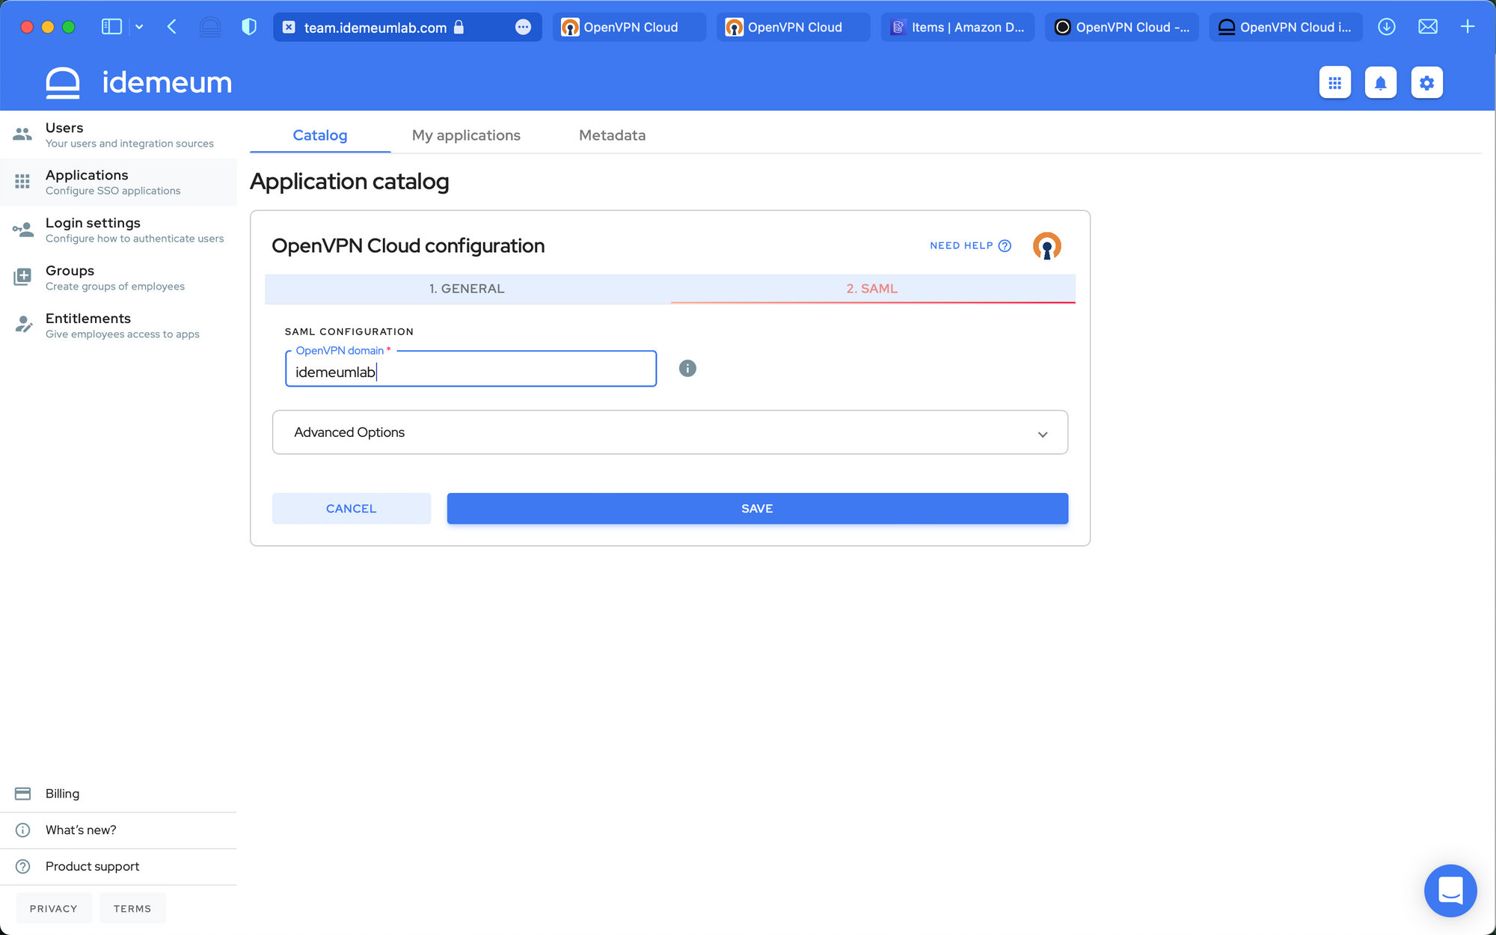Screen dimensions: 1496x935
Task: Switch to the OpenVPN Cloud -... browser tab
Action: click(x=1122, y=27)
